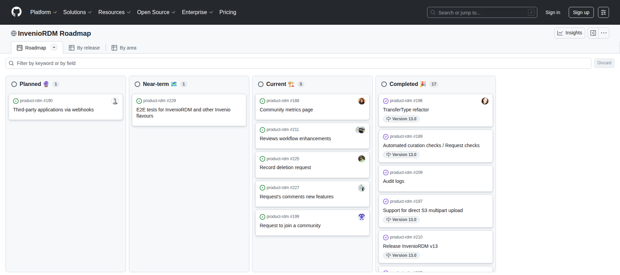Click Version 13.0 label on card #197

point(401,220)
